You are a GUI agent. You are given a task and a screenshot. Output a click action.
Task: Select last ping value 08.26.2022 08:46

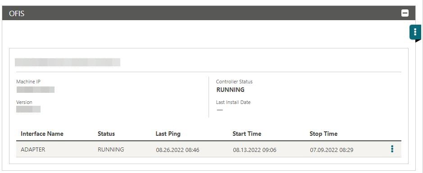click(x=177, y=150)
